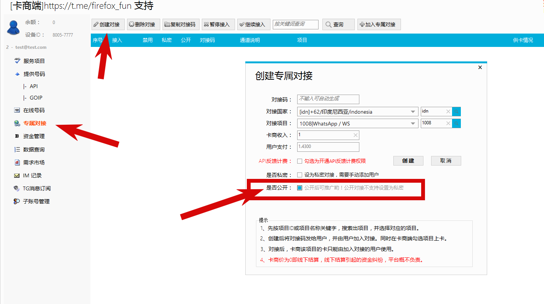Click the search icon beside idn
This screenshot has width=544, height=304.
[x=457, y=111]
